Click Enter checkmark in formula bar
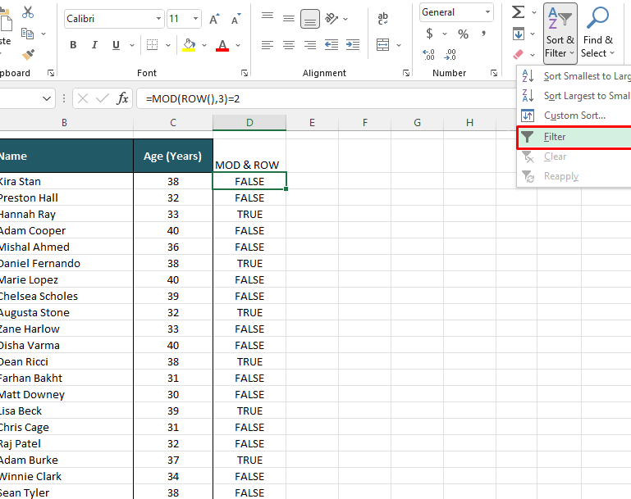The width and height of the screenshot is (631, 499). pyautogui.click(x=103, y=98)
